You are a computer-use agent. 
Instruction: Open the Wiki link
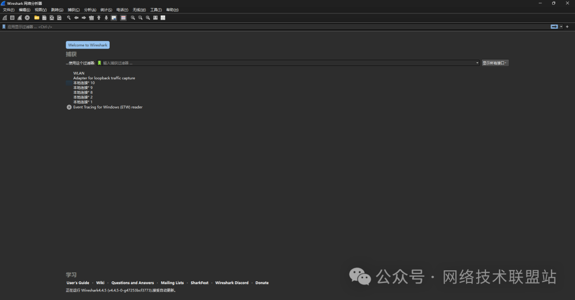pyautogui.click(x=100, y=283)
